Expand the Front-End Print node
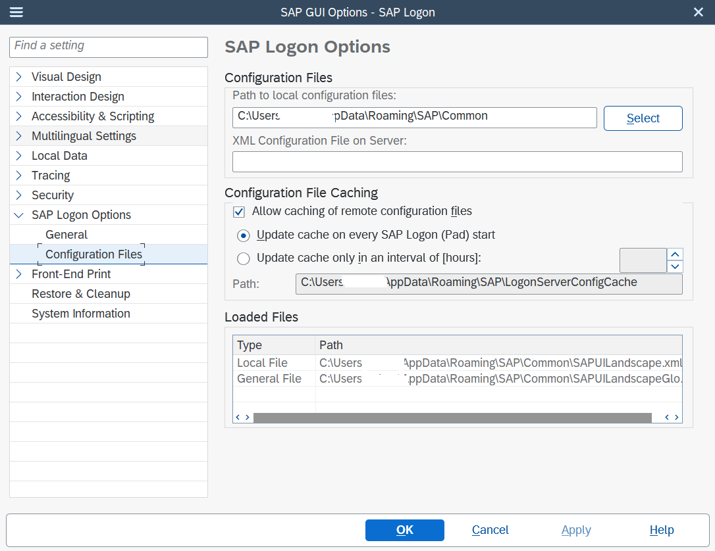Viewport: 715px width, 551px height. point(18,274)
